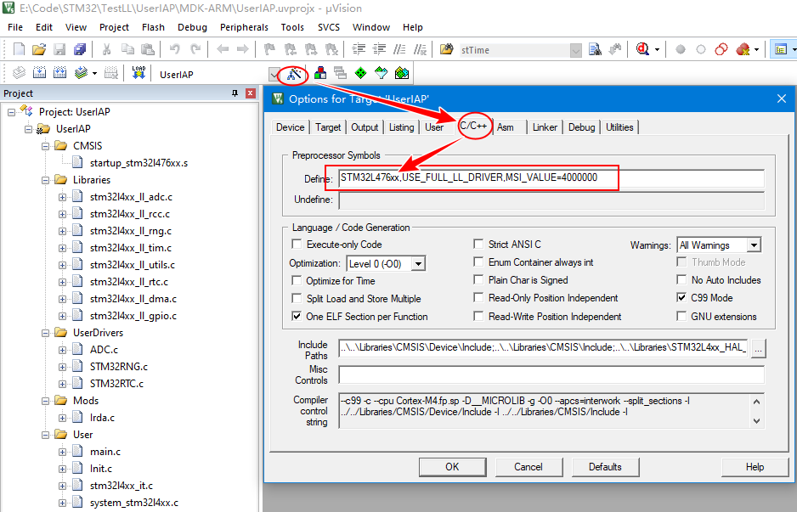Click the New file toolbar icon
Viewport: 797px width, 512px height.
point(19,49)
